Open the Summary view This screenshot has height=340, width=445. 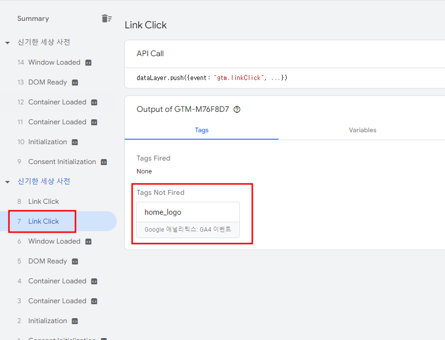click(x=33, y=19)
